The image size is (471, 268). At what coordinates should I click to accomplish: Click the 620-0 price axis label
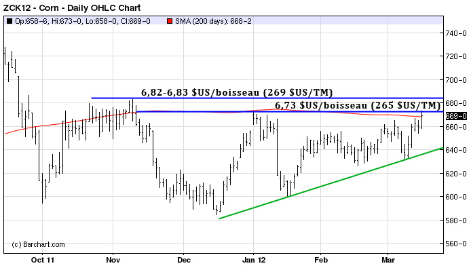[x=456, y=174]
